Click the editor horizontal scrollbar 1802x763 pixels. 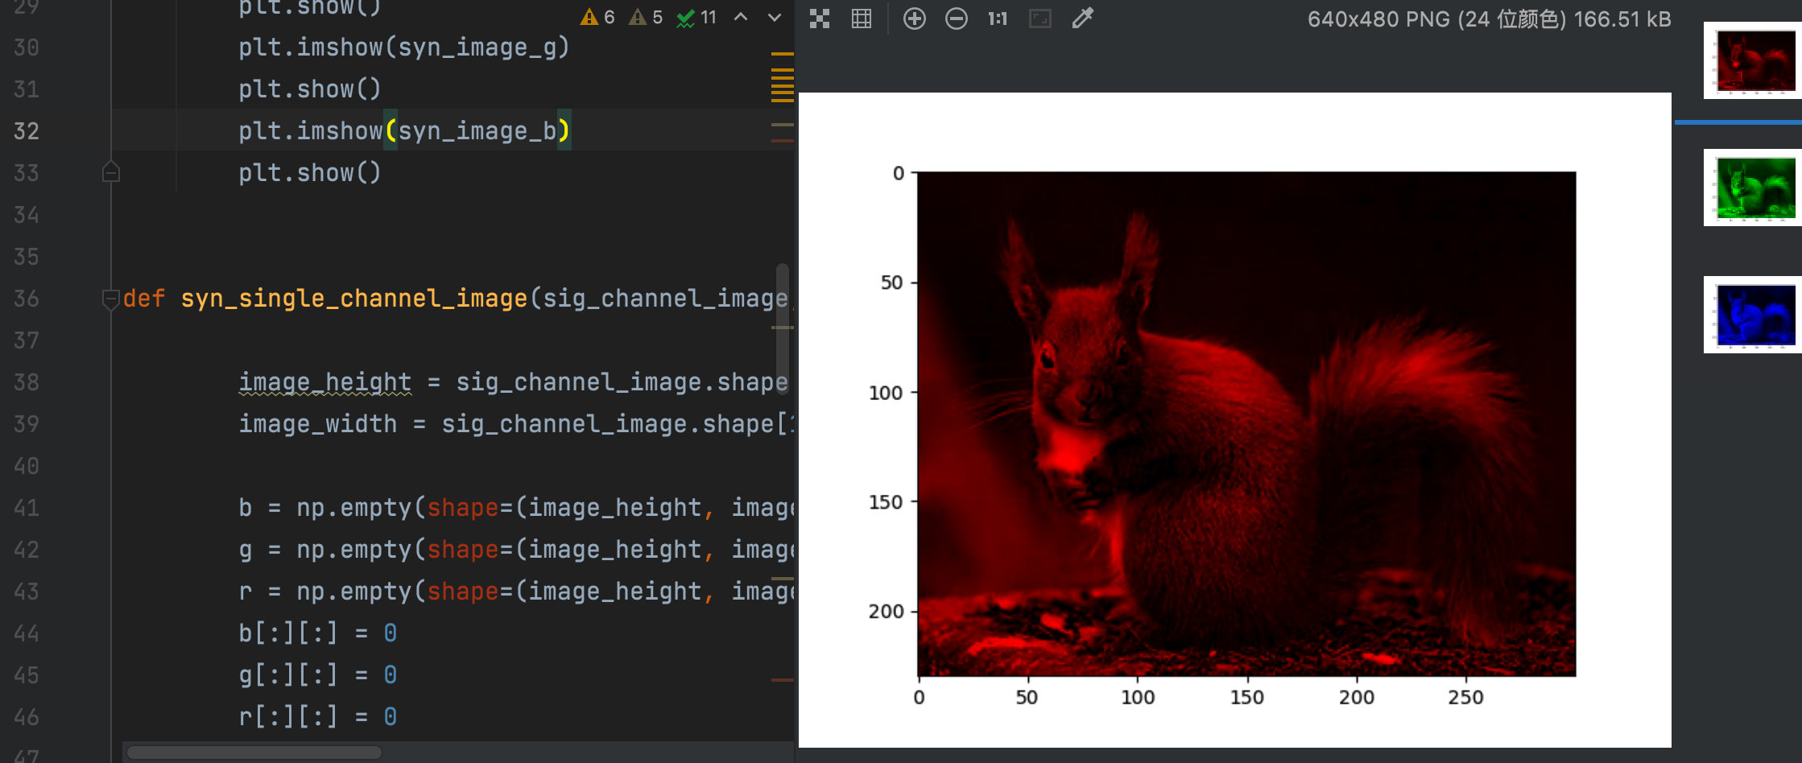pos(254,753)
